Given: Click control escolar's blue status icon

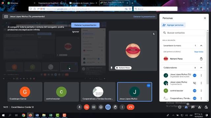Looking at the screenshot, I should coord(195,91).
